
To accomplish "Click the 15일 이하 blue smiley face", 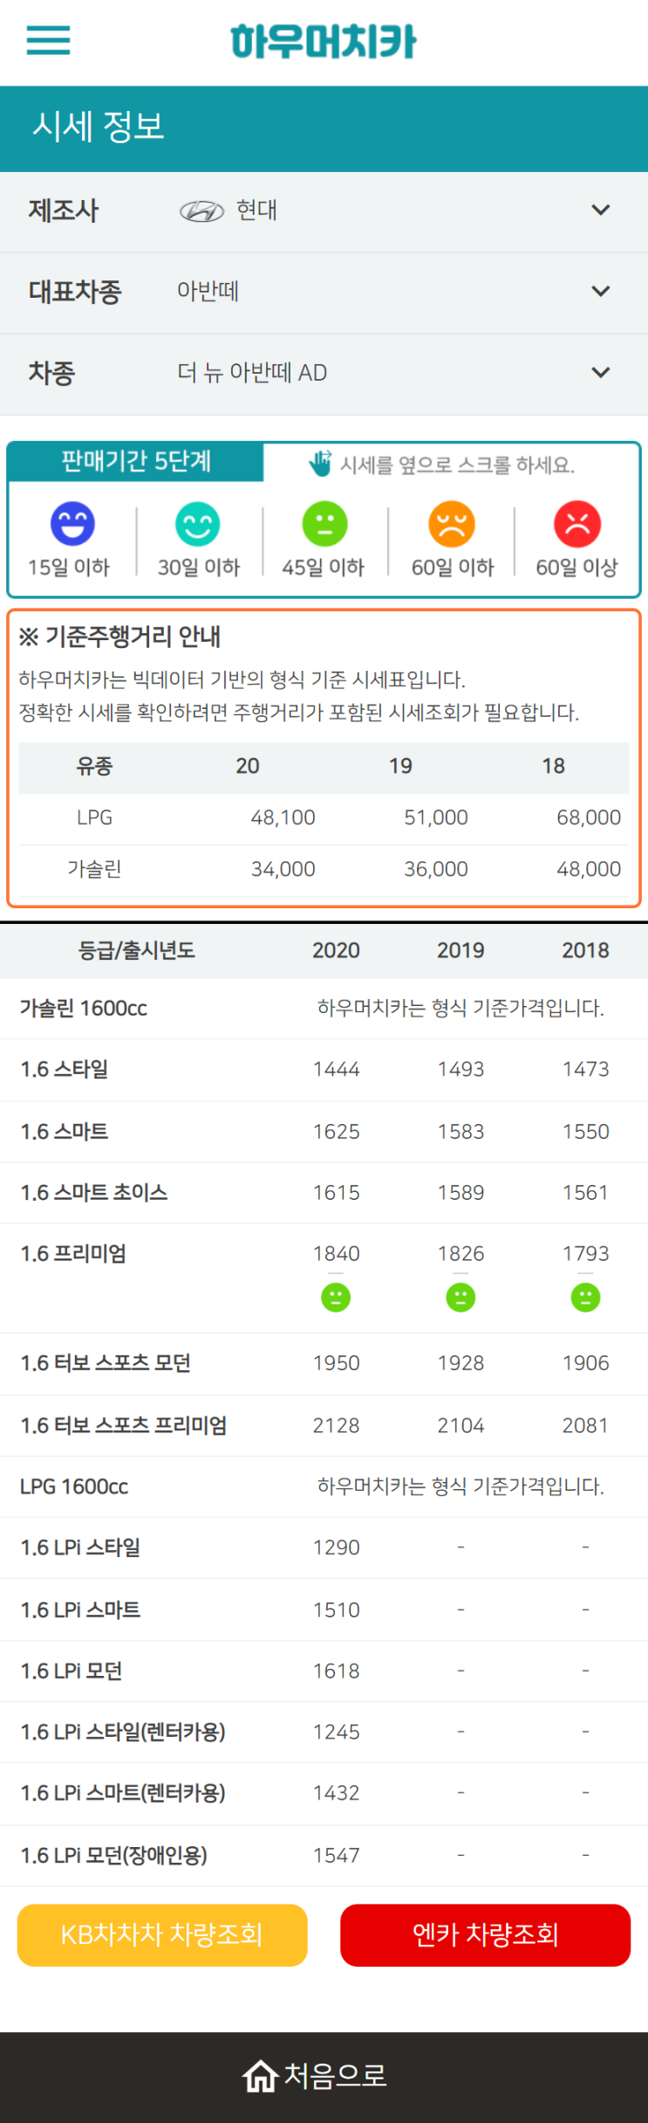I will coord(72,524).
